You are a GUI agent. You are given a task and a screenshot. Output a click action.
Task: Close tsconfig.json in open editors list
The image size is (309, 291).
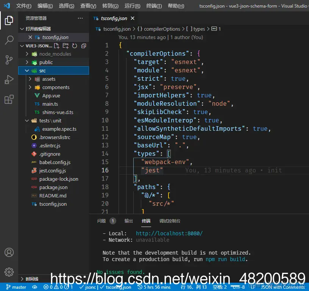(x=30, y=37)
